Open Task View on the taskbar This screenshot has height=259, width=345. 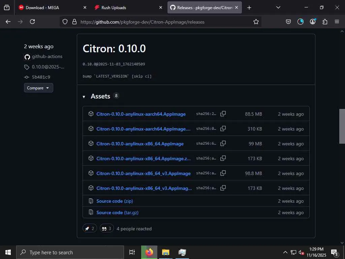[132, 252]
